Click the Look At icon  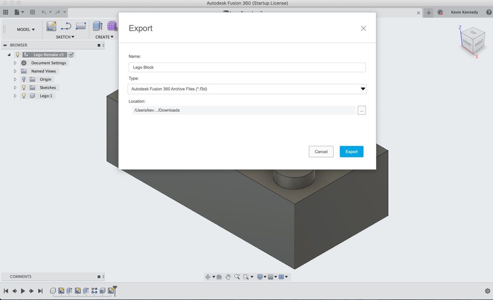(219, 277)
